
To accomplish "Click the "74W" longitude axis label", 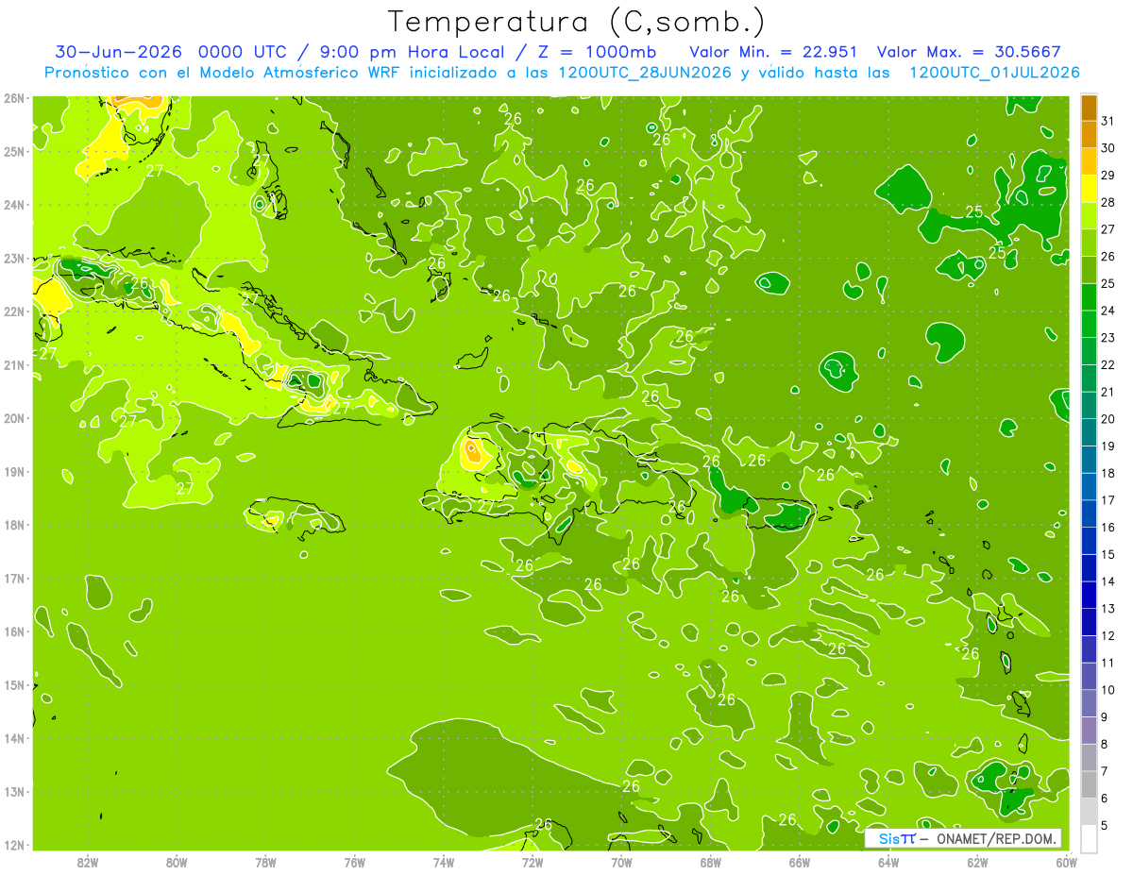I will 444,862.
